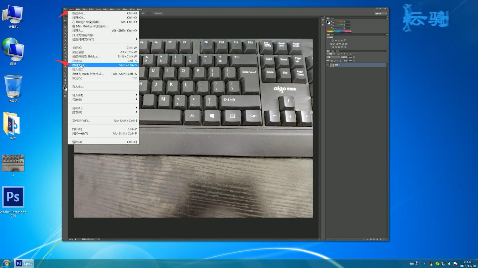Click the collapsed History panel icon
Screen dimensions: 478x268
click(323, 20)
